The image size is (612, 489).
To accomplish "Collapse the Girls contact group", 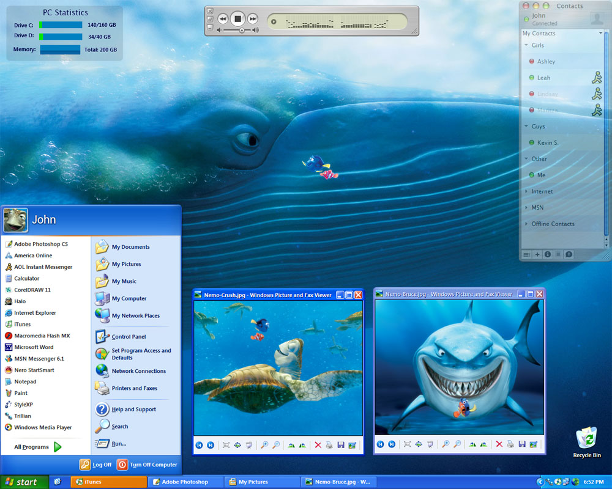I will pos(526,45).
